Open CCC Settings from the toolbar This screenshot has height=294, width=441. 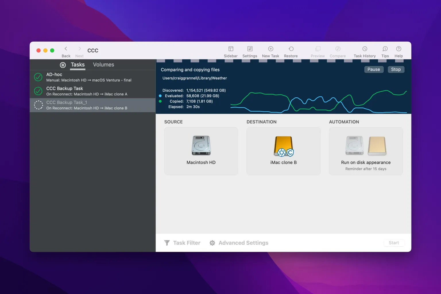point(249,51)
